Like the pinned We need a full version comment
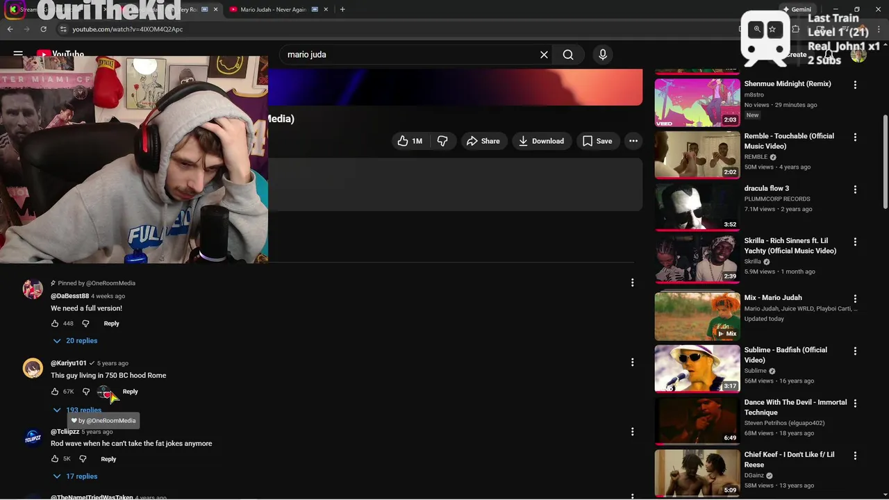889x500 pixels. [55, 324]
